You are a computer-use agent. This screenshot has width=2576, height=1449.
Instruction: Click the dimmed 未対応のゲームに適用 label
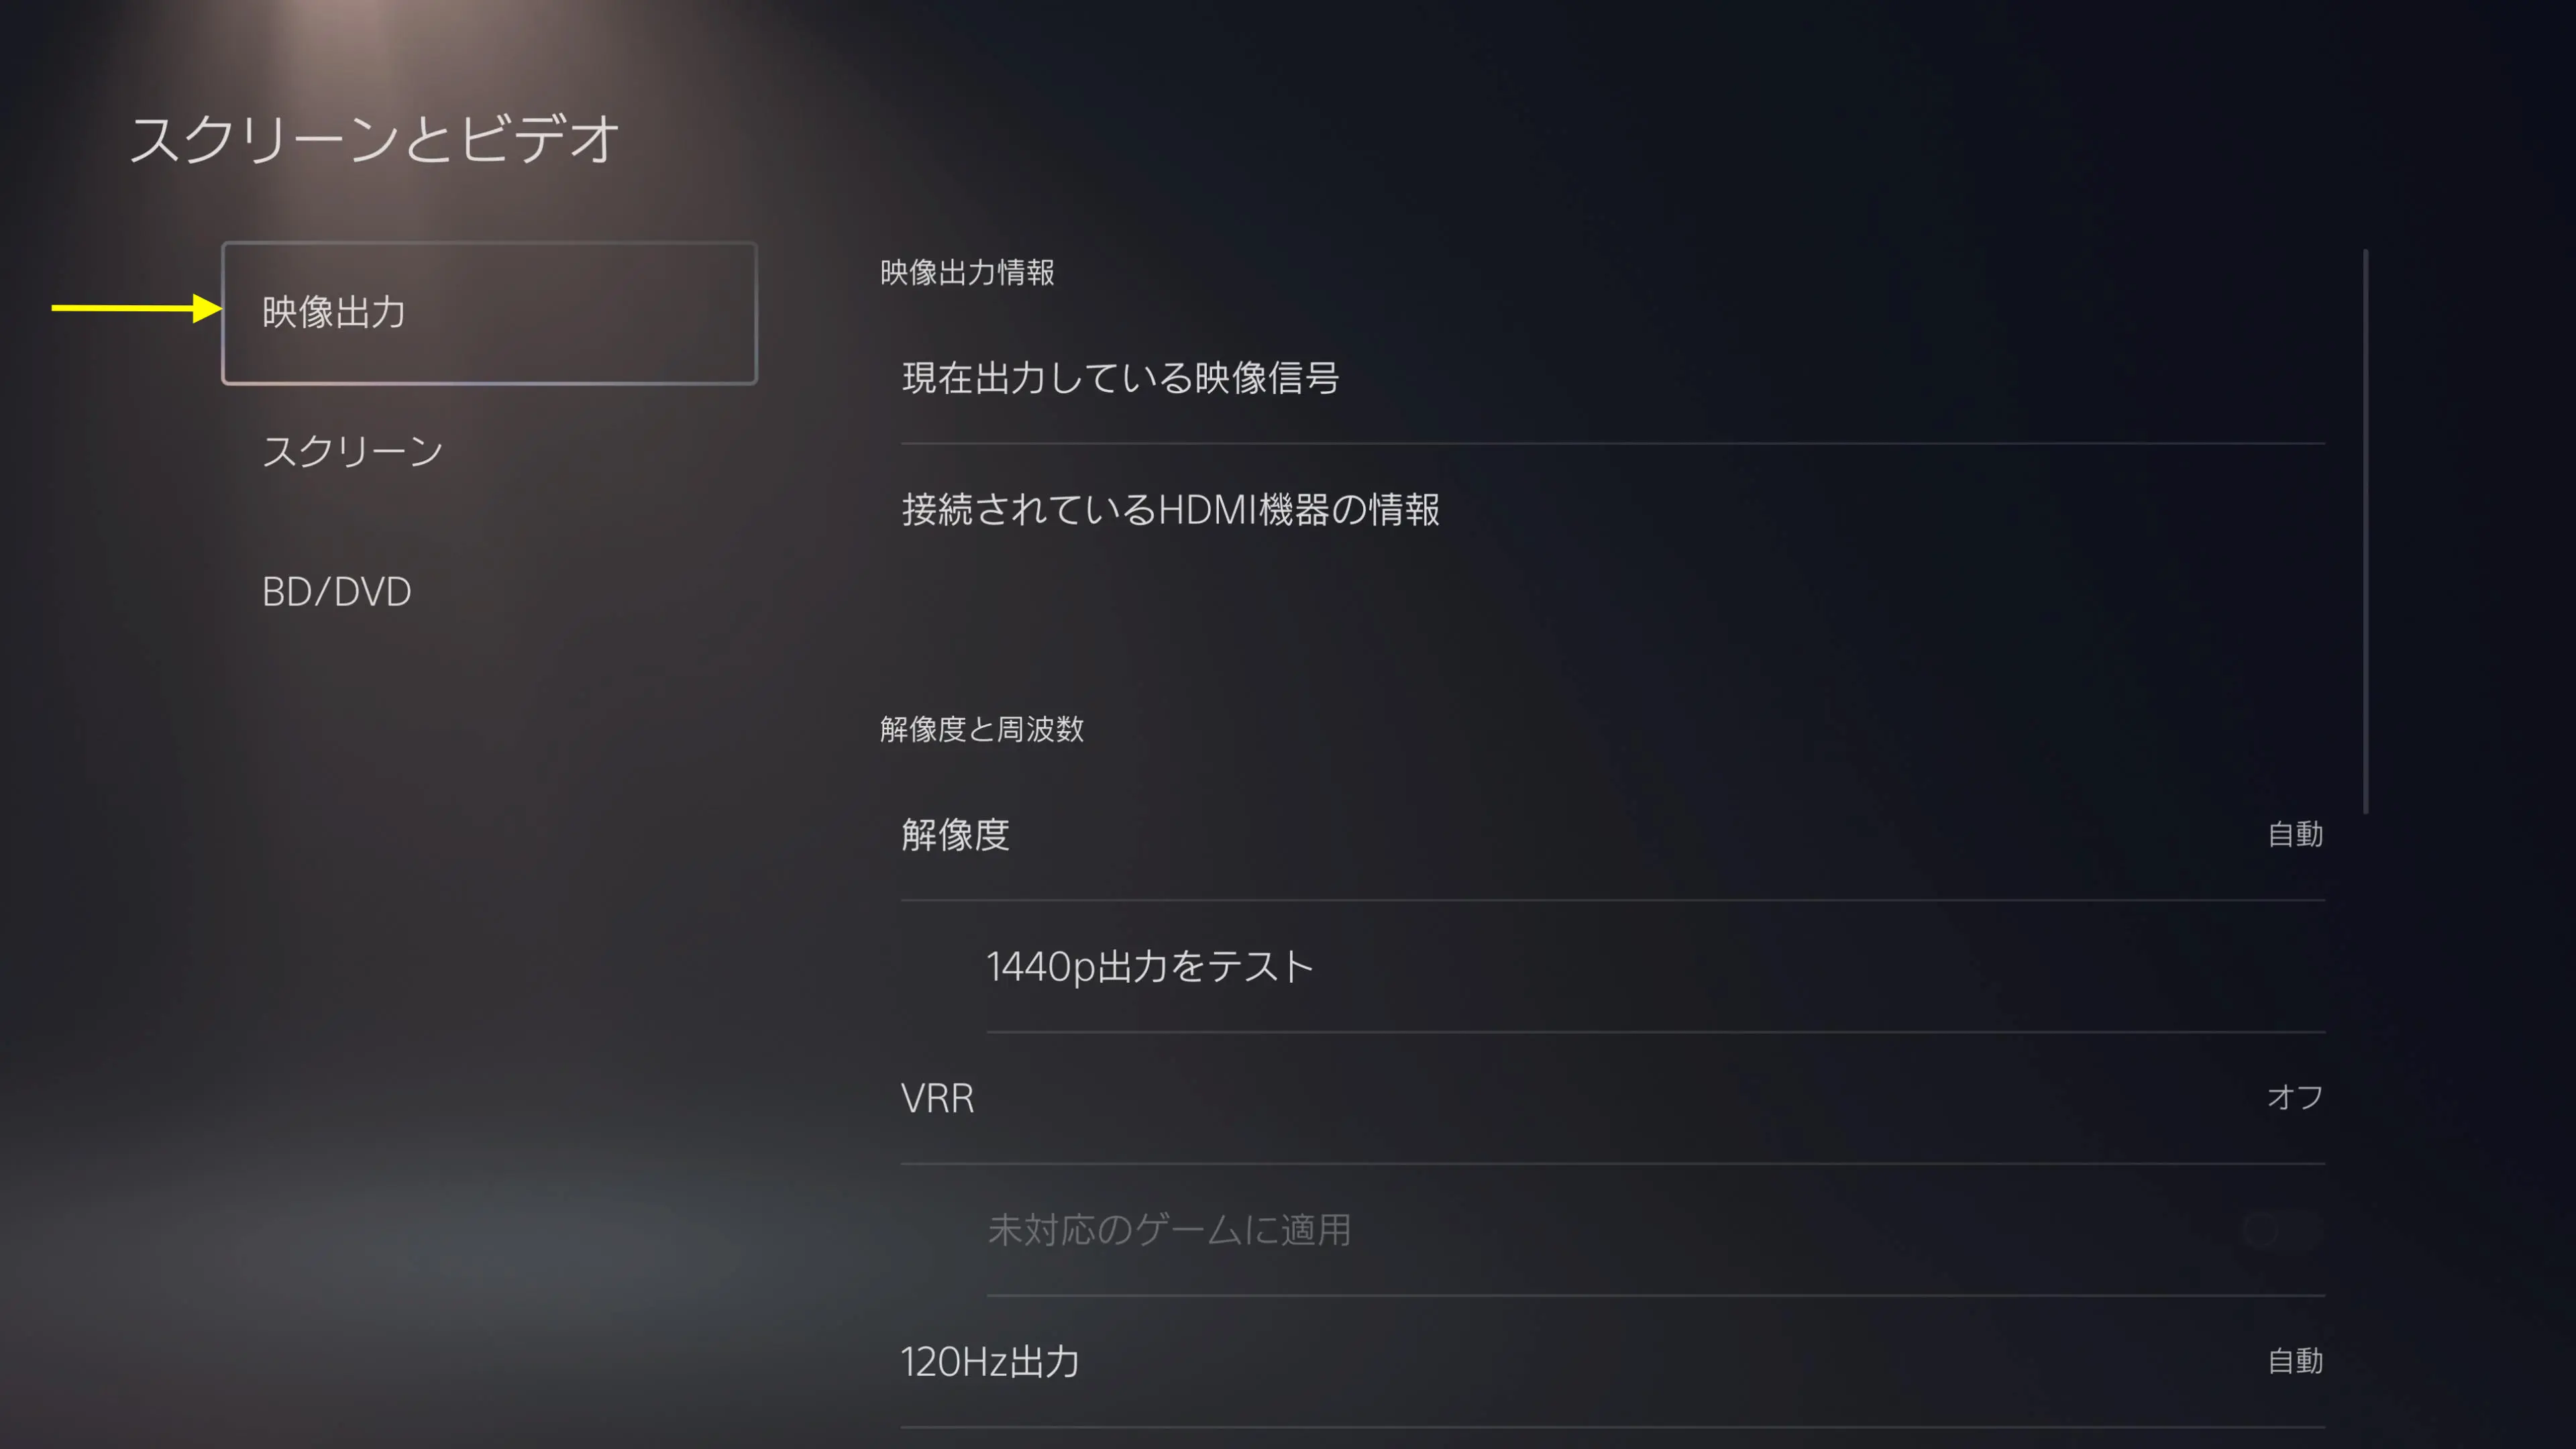coord(1169,1230)
